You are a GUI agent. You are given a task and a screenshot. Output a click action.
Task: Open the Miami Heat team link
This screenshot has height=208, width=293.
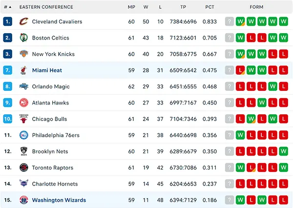pos(47,70)
